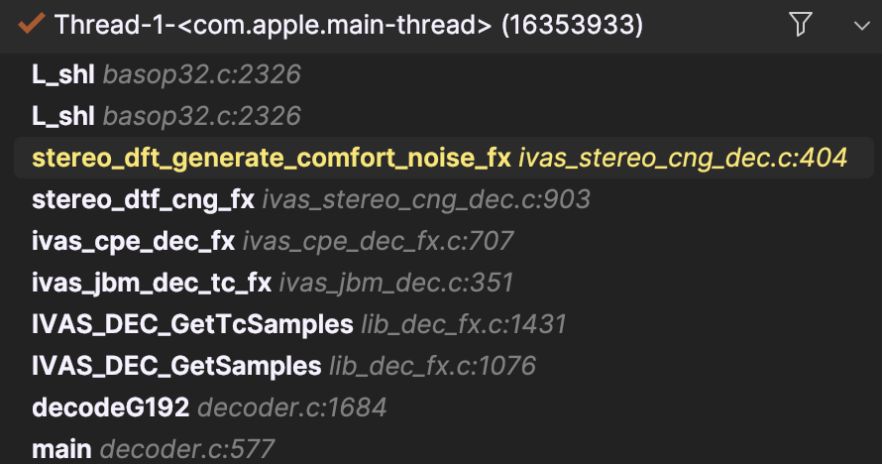Click the ivas_cpe_dec_fx.c:707 location

(x=378, y=241)
